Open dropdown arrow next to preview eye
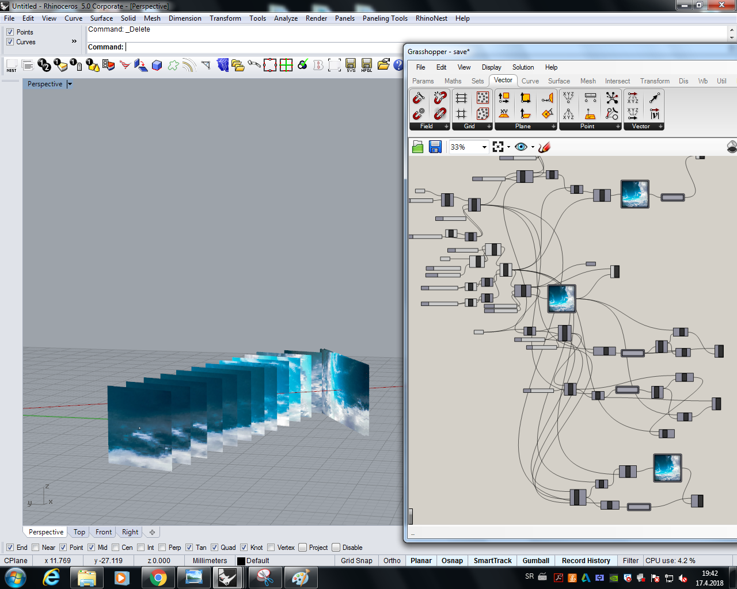737x589 pixels. click(x=533, y=147)
